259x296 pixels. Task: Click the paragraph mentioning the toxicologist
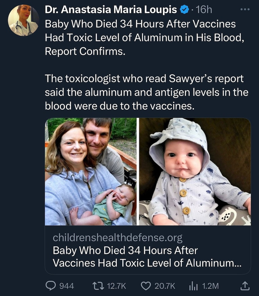pyautogui.click(x=146, y=92)
